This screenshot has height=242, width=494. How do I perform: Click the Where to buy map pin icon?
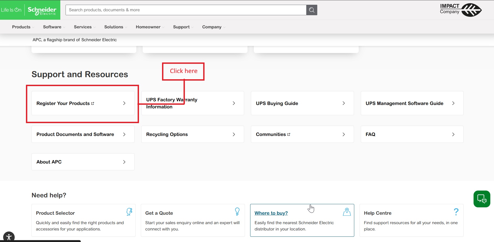click(347, 212)
